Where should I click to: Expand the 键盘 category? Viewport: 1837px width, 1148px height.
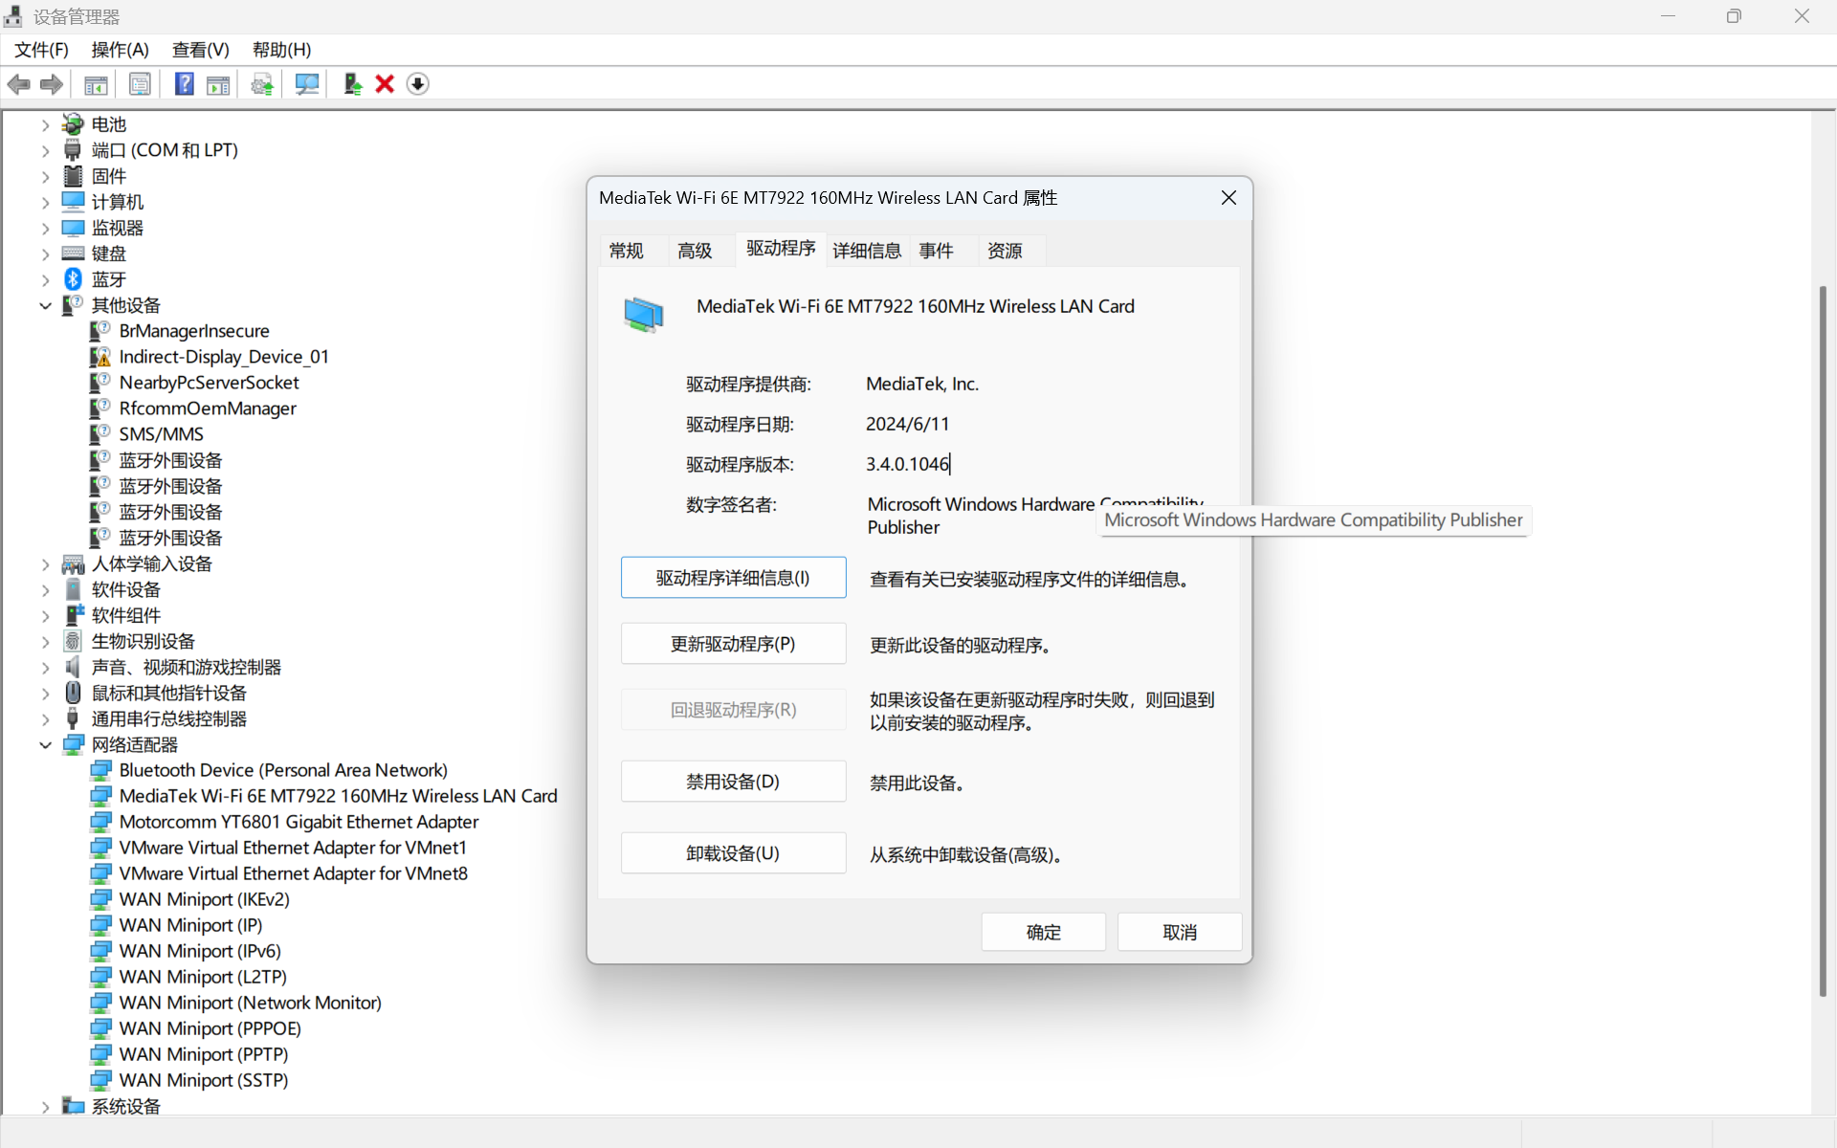tap(45, 254)
